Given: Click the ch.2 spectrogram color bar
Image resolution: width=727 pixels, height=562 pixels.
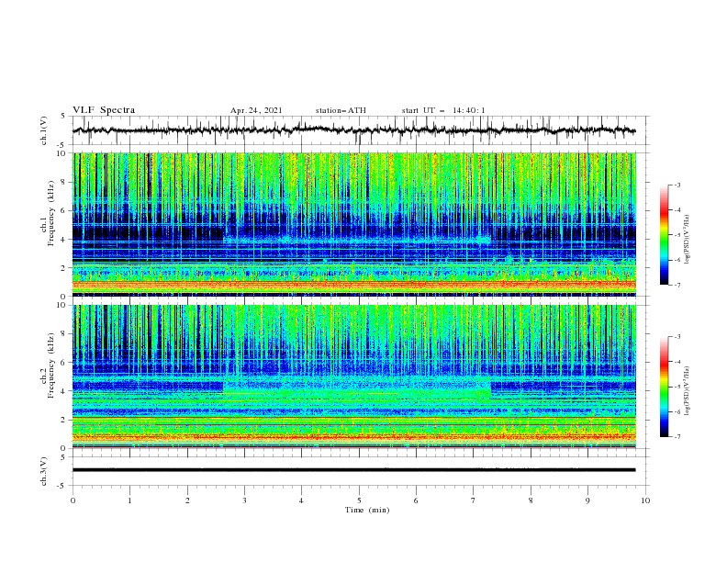Looking at the screenshot, I should tap(664, 387).
